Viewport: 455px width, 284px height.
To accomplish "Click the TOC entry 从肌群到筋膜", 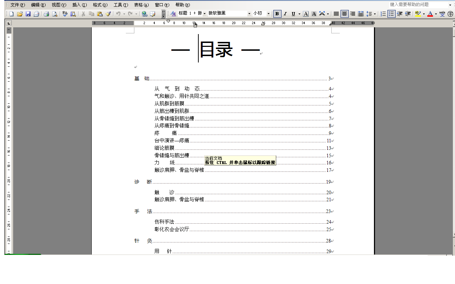I will (243, 104).
